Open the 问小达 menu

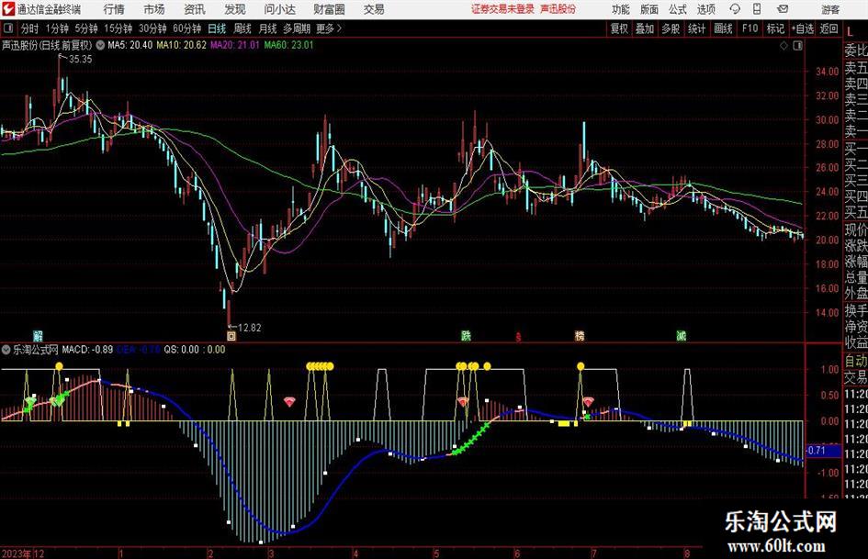pos(279,9)
